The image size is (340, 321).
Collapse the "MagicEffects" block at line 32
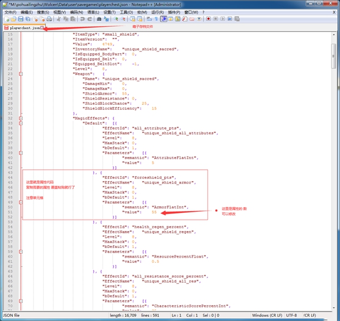tap(21, 118)
